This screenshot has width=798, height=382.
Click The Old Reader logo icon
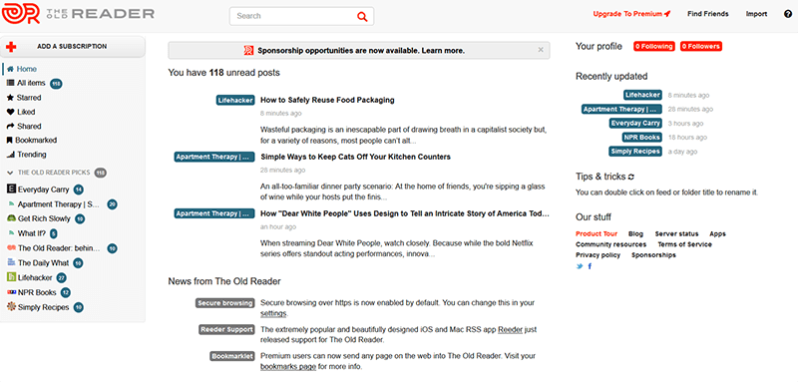click(20, 13)
